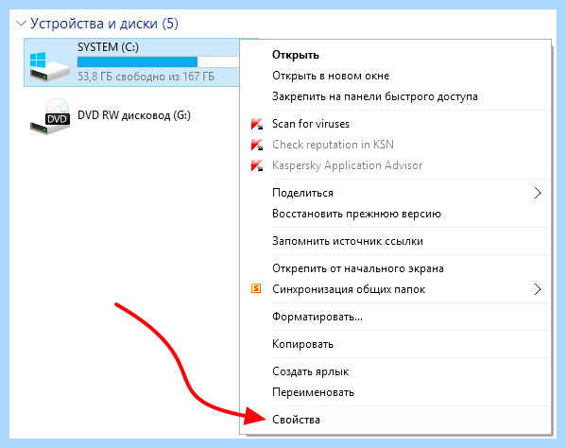Click the 53,8 ГБ свободно из 167 ГБ text
This screenshot has height=448, width=566.
(146, 77)
